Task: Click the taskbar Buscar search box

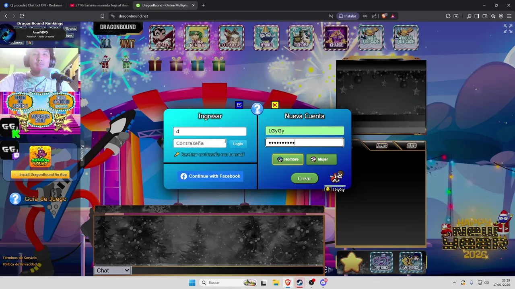Action: [x=228, y=283]
